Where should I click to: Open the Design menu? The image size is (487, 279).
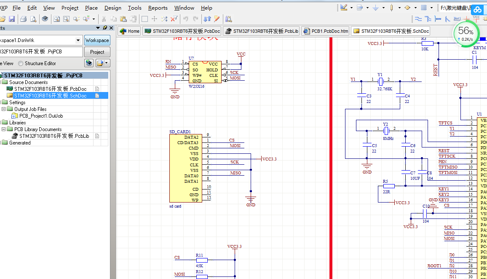(x=113, y=8)
